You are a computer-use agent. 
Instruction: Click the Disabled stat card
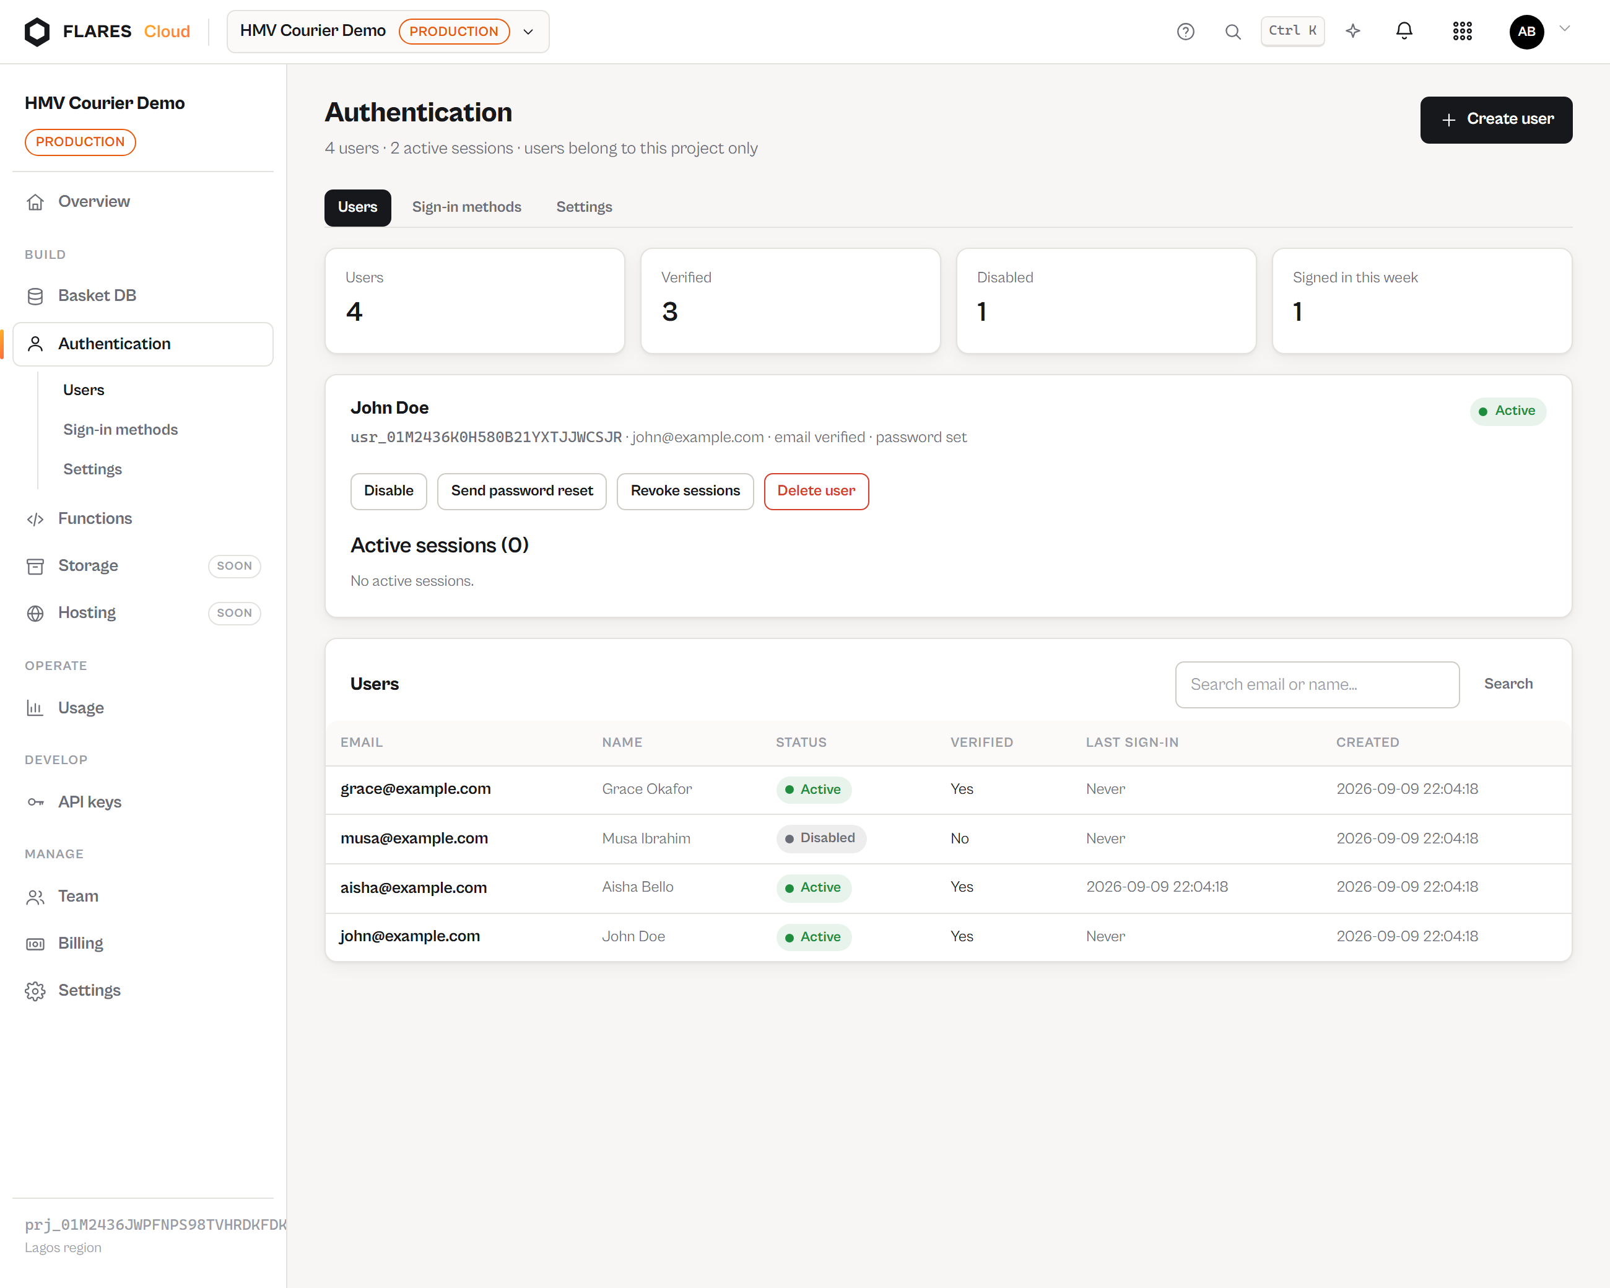click(x=1105, y=301)
